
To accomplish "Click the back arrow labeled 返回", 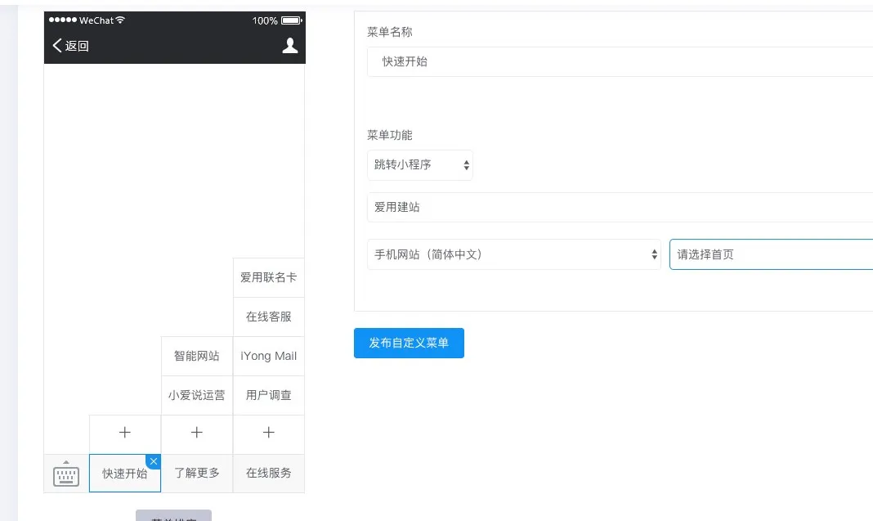I will 71,46.
